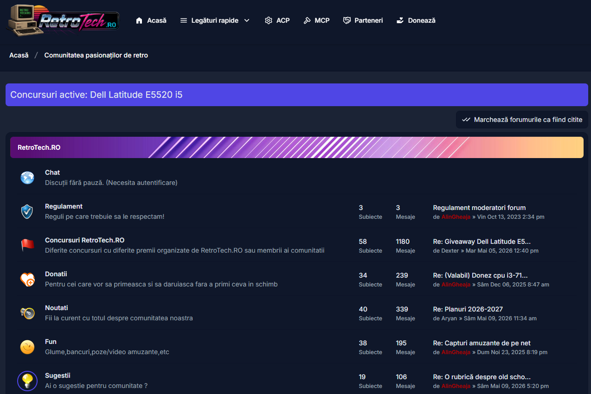Click the 1180 Mesaje count
This screenshot has height=394, width=591.
pos(403,241)
